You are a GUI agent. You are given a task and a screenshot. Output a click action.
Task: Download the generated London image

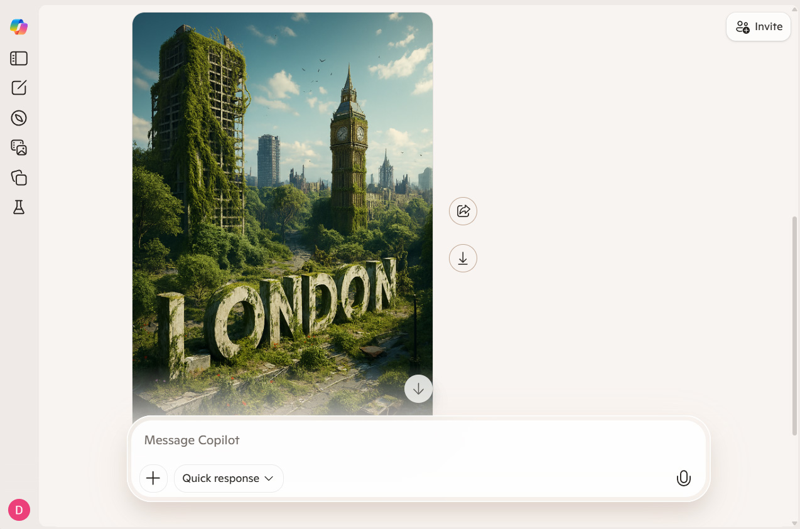coord(463,259)
